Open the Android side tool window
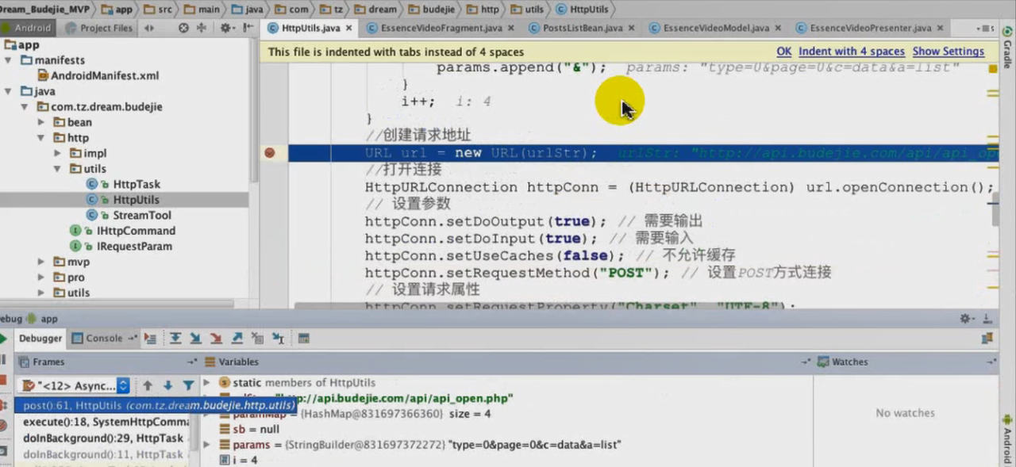Image resolution: width=1016 pixels, height=467 pixels. pos(1007,440)
